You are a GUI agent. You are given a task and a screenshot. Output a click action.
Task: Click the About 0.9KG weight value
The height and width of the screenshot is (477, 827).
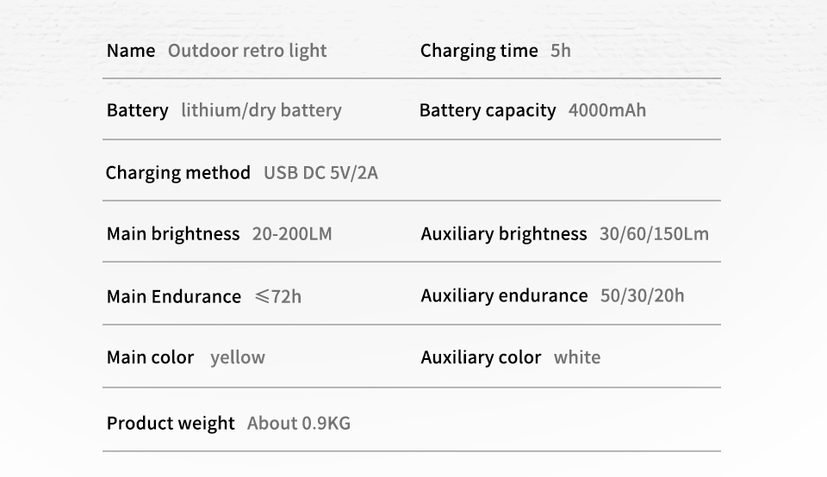point(299,424)
